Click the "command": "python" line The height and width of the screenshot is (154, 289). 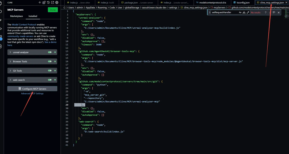pos(94,85)
